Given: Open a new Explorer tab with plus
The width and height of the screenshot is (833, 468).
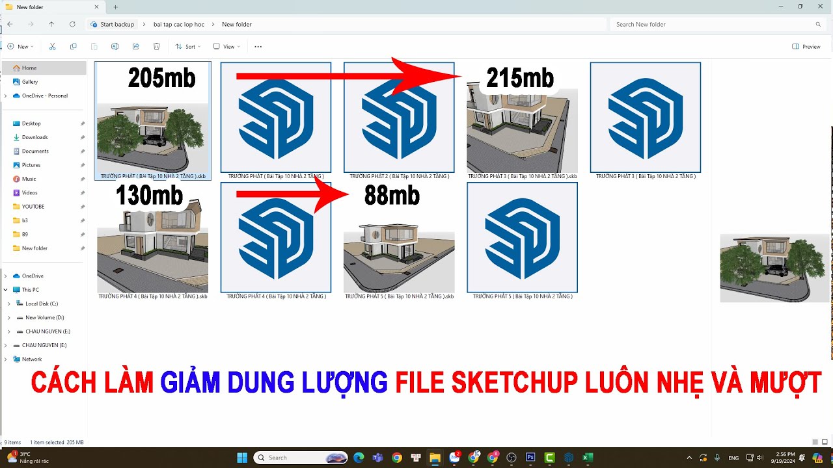Looking at the screenshot, I should click(115, 7).
